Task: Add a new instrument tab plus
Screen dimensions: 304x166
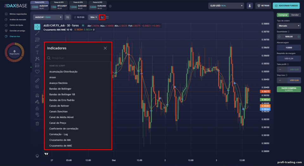Action: point(110,6)
